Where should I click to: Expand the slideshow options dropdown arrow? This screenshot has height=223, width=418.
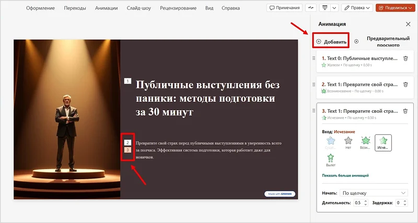pos(334,8)
